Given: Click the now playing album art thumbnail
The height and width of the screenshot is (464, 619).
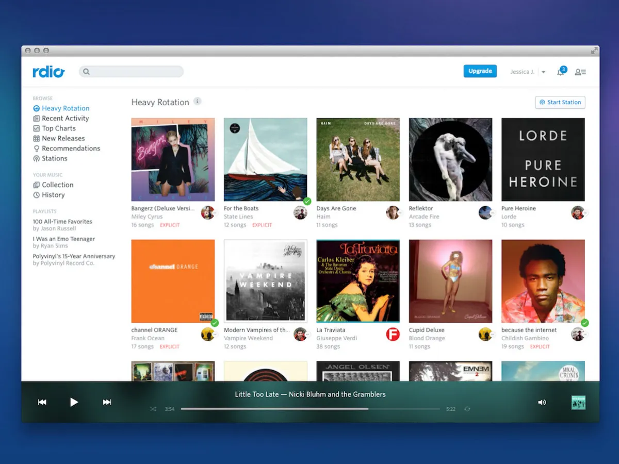Looking at the screenshot, I should point(578,402).
